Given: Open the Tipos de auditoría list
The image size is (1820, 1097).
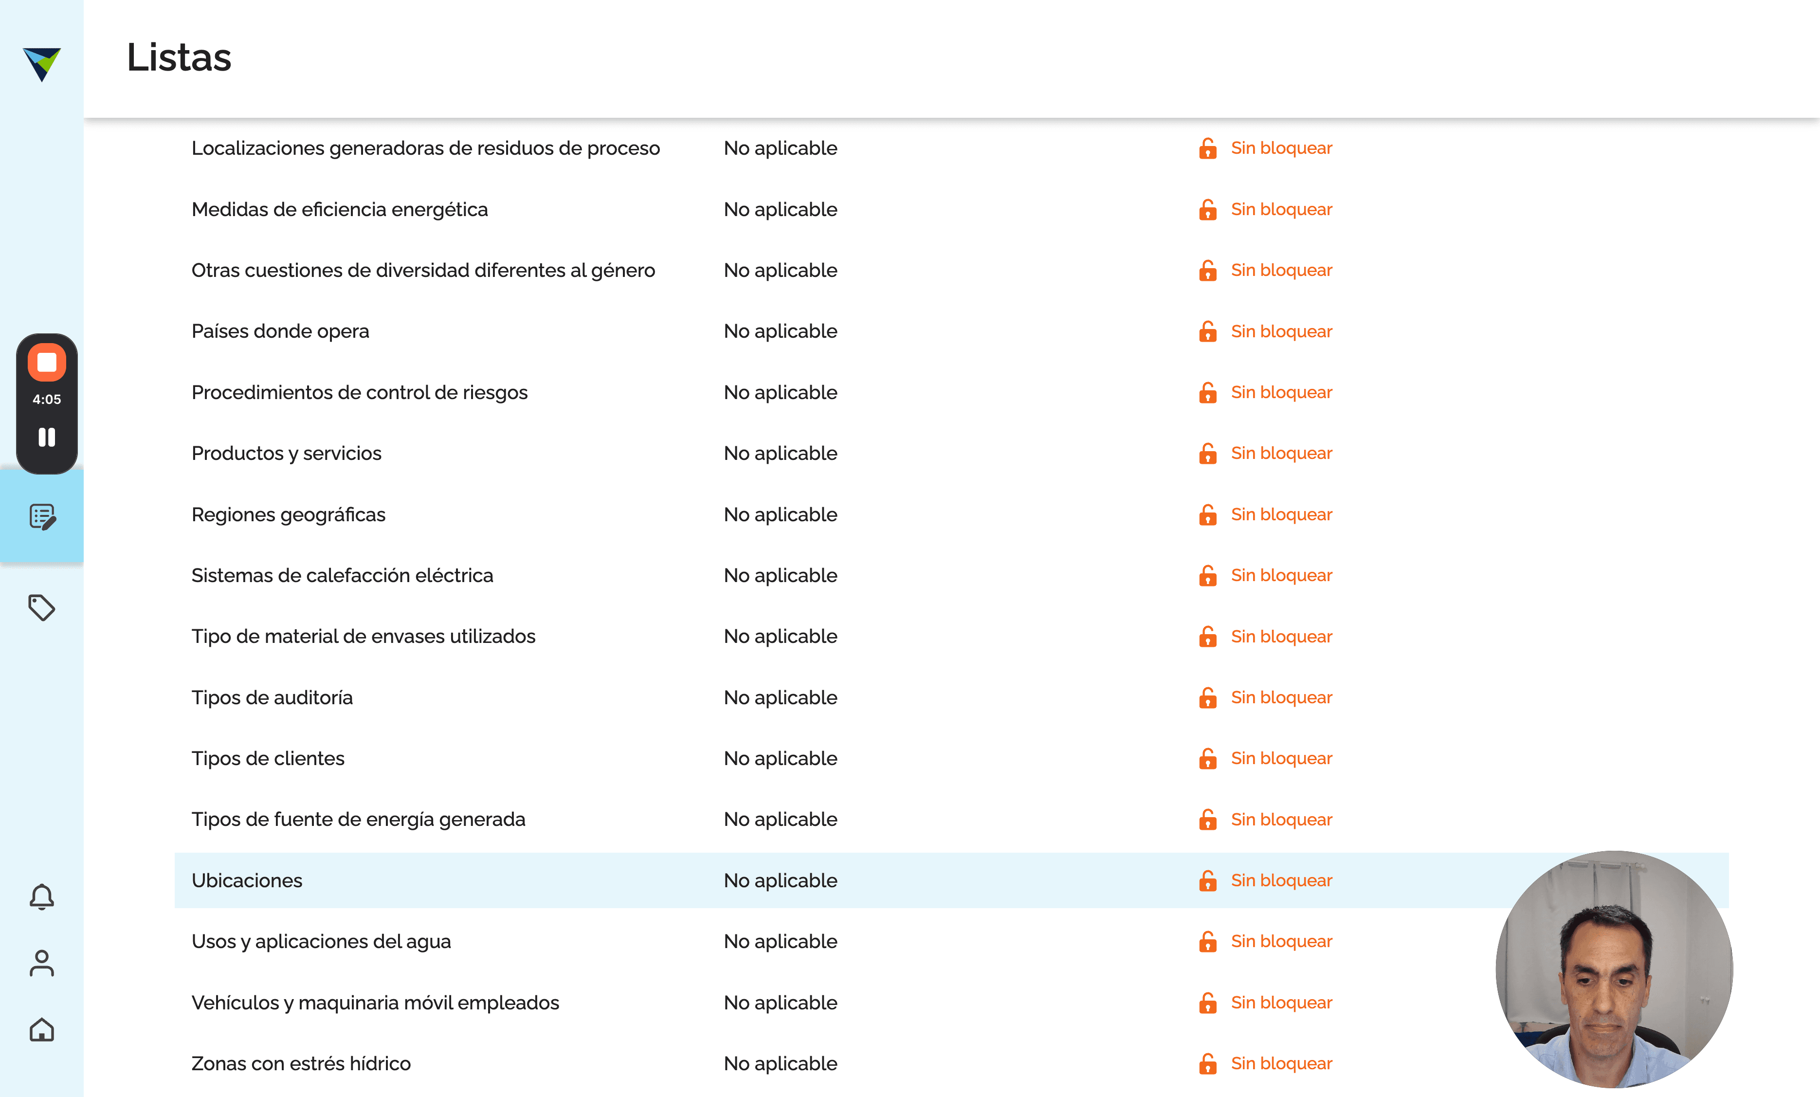Looking at the screenshot, I should pos(272,697).
